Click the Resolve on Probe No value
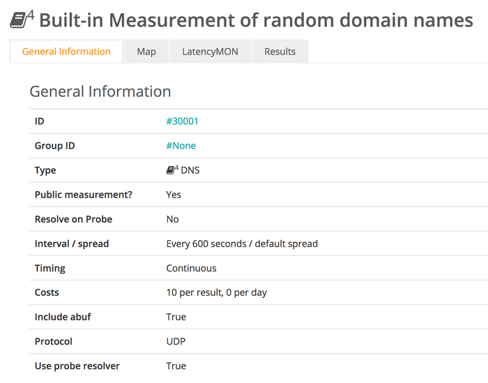This screenshot has height=383, width=488. 172,219
